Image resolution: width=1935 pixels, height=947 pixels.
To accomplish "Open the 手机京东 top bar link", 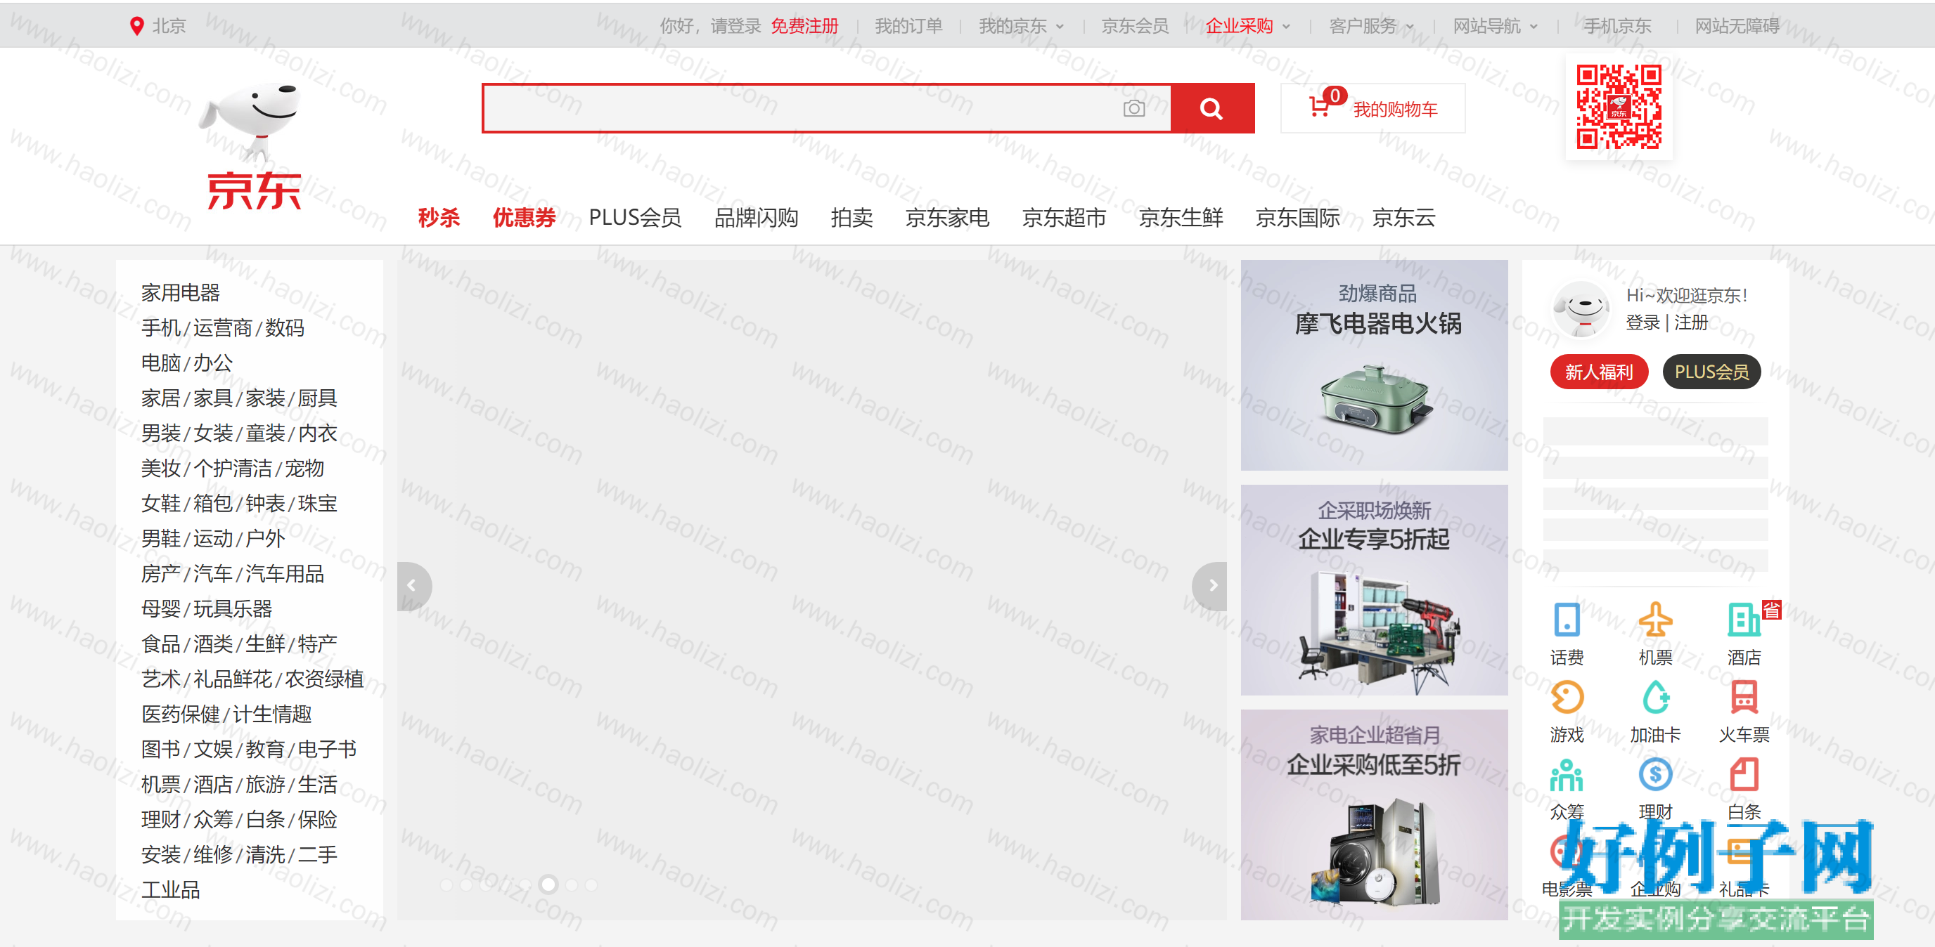I will coord(1617,26).
